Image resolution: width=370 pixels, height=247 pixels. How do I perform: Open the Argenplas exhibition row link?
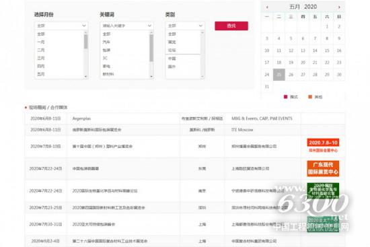[x=81, y=118]
